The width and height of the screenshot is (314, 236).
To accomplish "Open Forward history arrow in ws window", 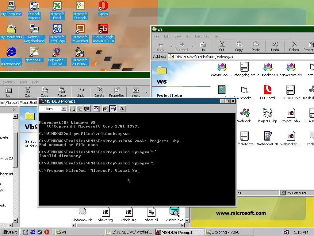I will [x=193, y=47].
